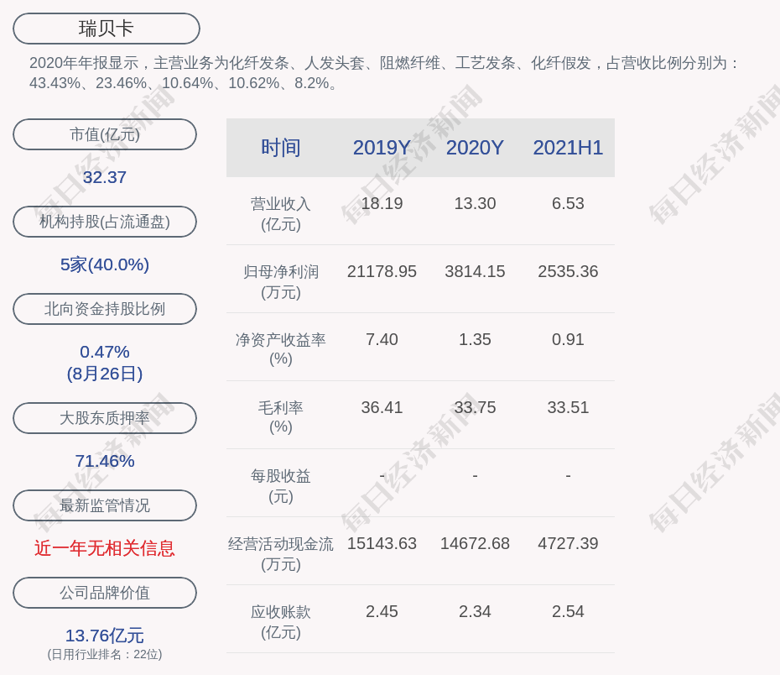This screenshot has width=780, height=675.
Task: Select the value 5家(40.0%)
Action: (x=105, y=264)
